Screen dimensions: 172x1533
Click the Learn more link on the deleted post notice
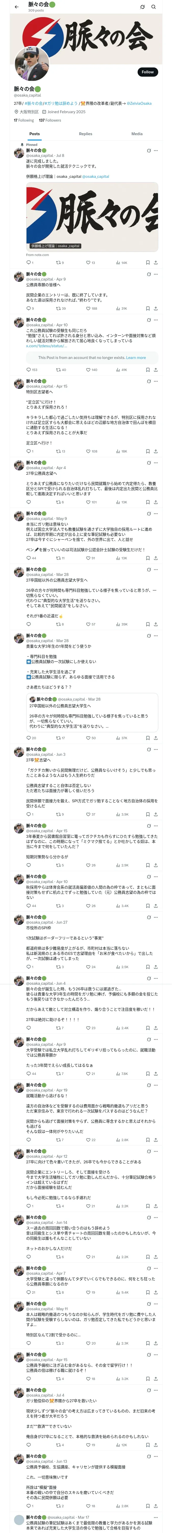(136, 358)
